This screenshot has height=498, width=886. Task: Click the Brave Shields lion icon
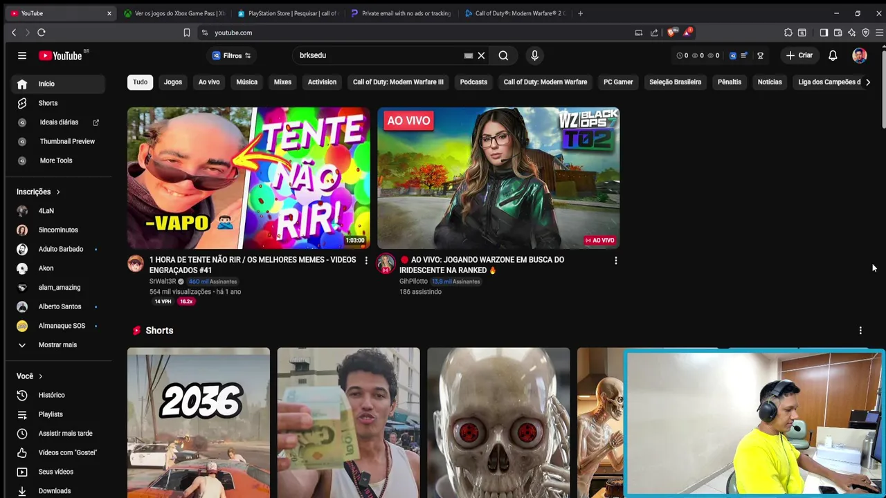click(x=671, y=33)
